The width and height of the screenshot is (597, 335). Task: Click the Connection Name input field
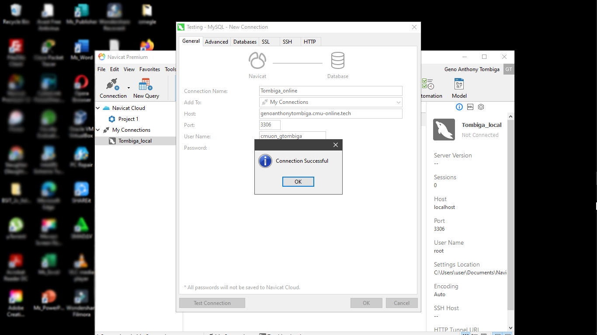click(x=330, y=91)
